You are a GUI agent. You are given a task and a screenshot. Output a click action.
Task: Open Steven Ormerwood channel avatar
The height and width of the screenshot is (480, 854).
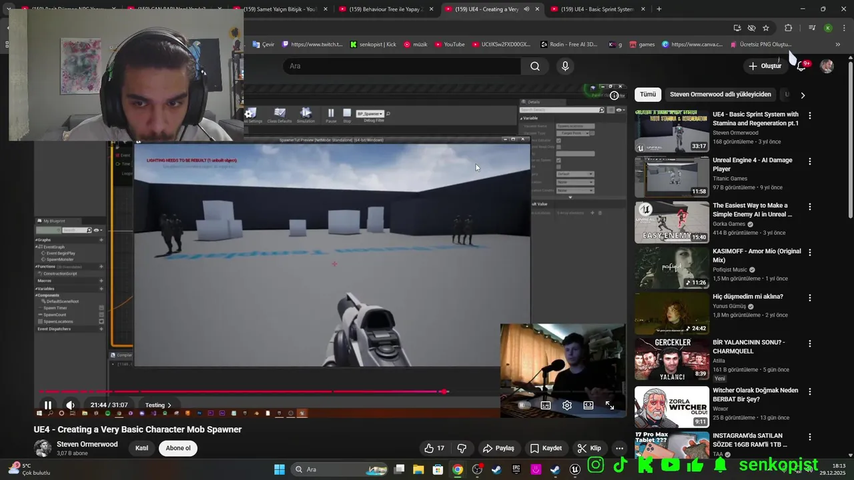43,448
